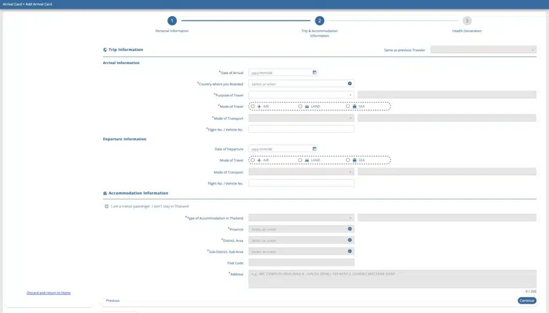Click the departure Flight No. / Vehicle No. field
Viewport: 549px width, 313px height.
coord(301,183)
